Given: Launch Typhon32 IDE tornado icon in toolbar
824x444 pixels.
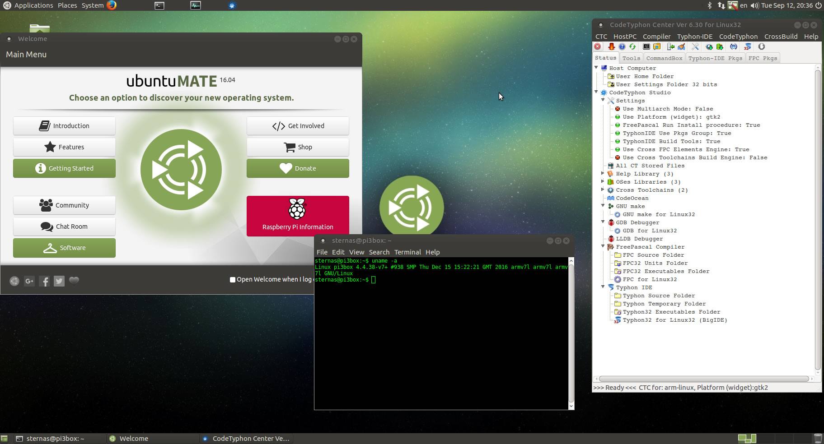Looking at the screenshot, I should [x=748, y=46].
